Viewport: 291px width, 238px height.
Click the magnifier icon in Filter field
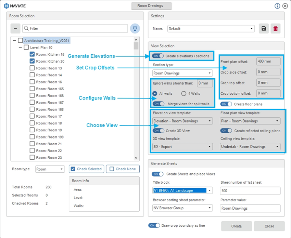(x=26, y=28)
